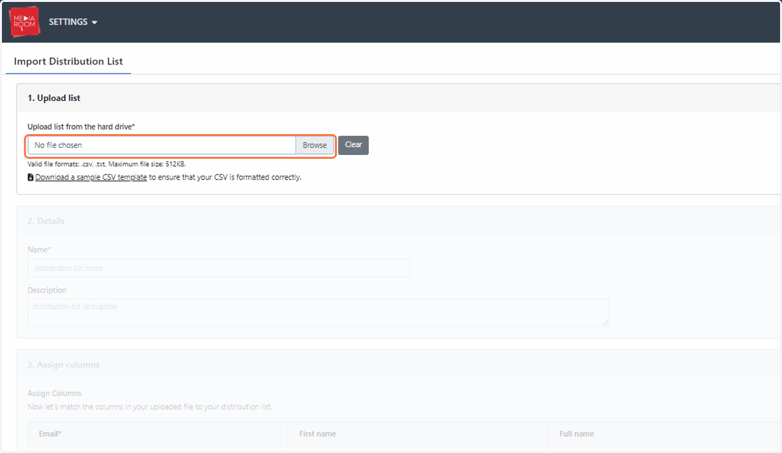This screenshot has height=453, width=782.
Task: Click the '2. Details' section heading
Action: click(46, 221)
